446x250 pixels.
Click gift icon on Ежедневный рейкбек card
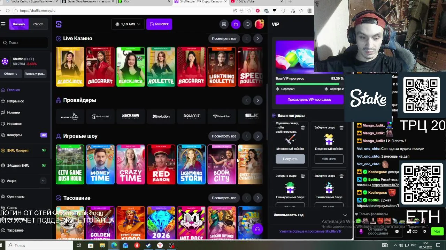[x=341, y=128]
